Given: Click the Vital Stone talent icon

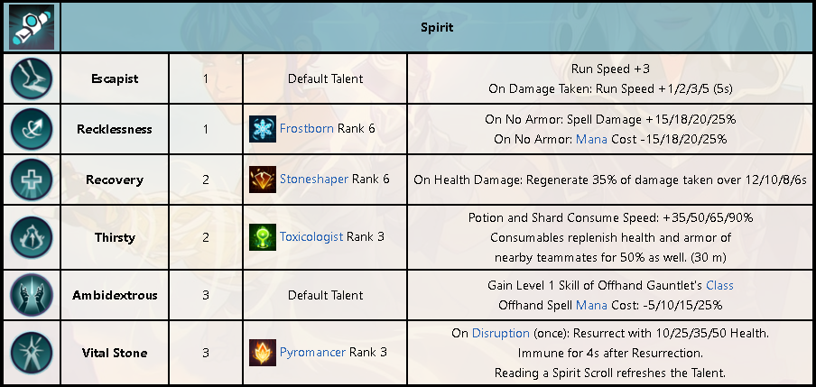Looking at the screenshot, I should pos(32,353).
